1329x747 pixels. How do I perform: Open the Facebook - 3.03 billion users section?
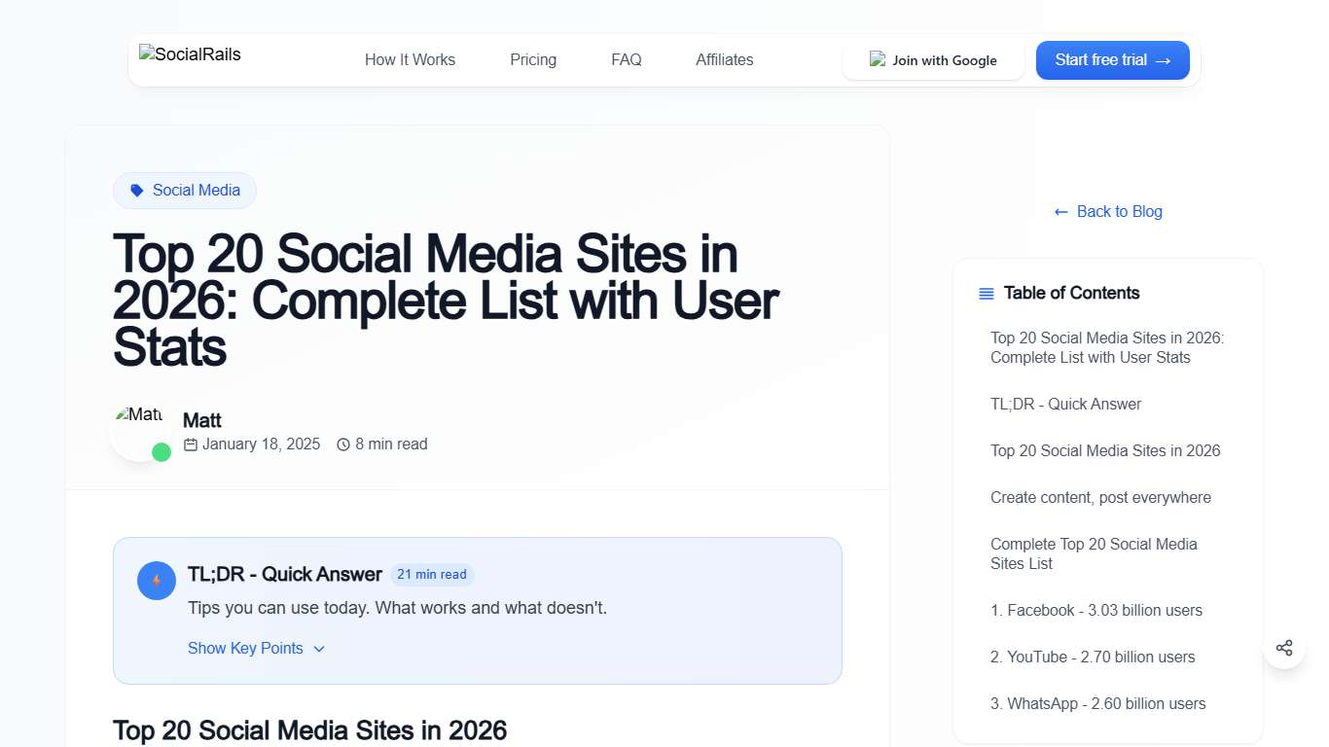pos(1096,610)
